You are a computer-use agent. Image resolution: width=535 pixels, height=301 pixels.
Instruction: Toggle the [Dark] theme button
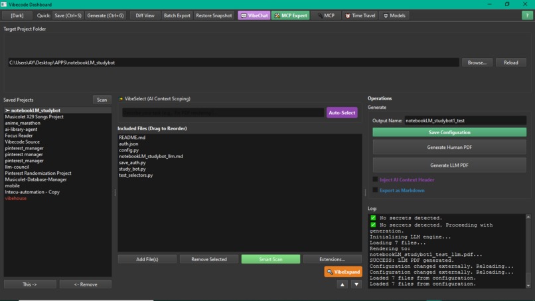(x=17, y=16)
